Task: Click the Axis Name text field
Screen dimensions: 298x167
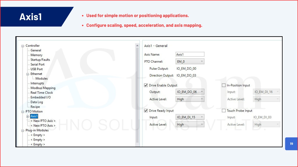Action: pos(190,55)
